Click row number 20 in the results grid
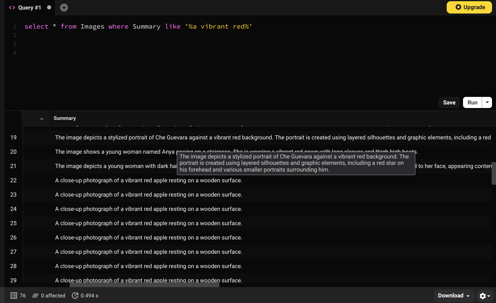The width and height of the screenshot is (496, 303). (x=14, y=152)
